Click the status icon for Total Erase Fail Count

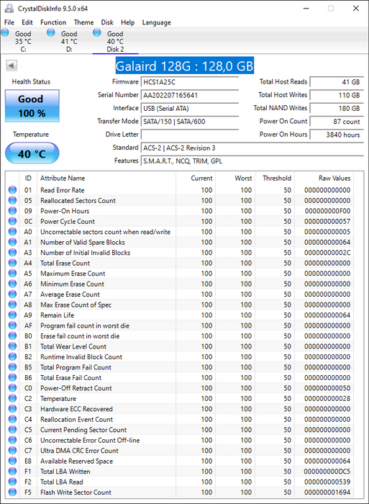pyautogui.click(x=12, y=377)
